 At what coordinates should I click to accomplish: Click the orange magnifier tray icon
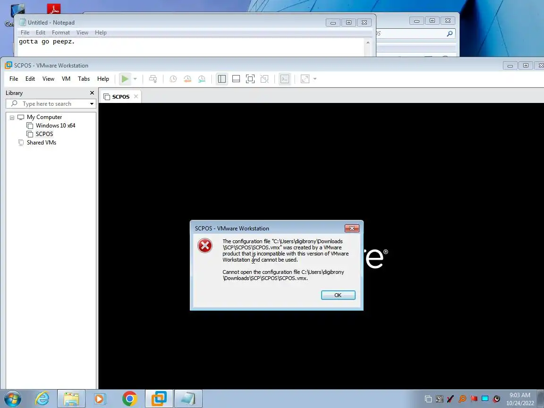462,399
